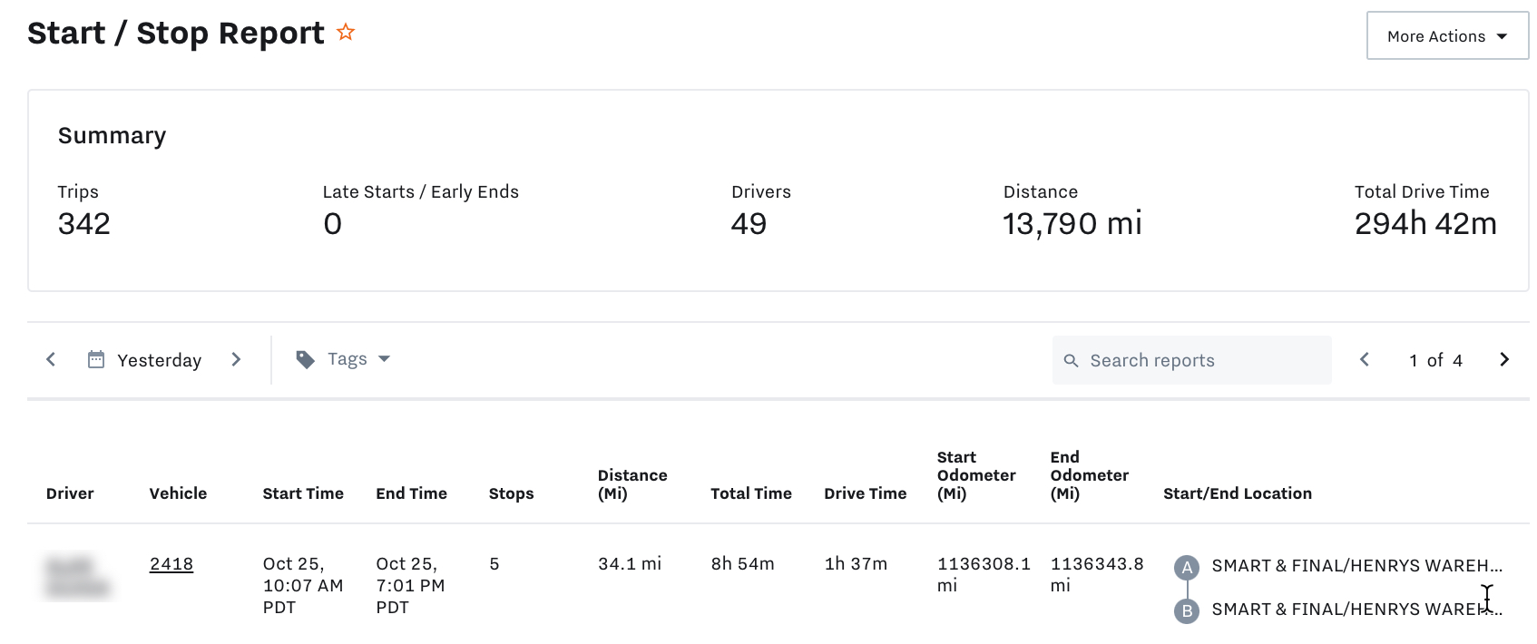Advance to the next date range
The height and width of the screenshot is (644, 1537).
coord(236,360)
